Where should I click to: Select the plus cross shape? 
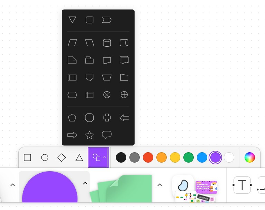[107, 118]
